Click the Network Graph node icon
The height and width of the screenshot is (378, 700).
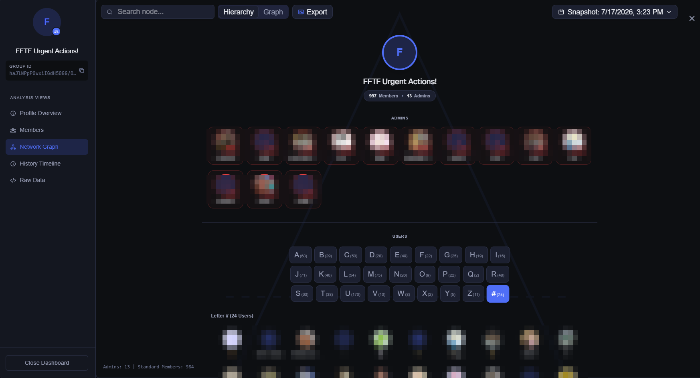13,147
